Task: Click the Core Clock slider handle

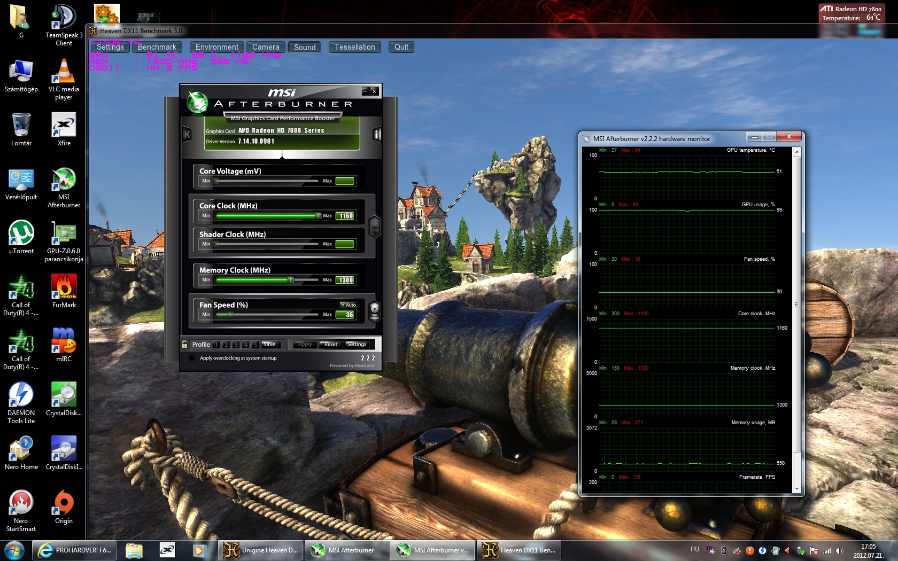Action: 319,216
